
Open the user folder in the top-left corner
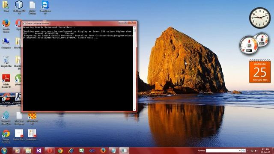[6, 6]
